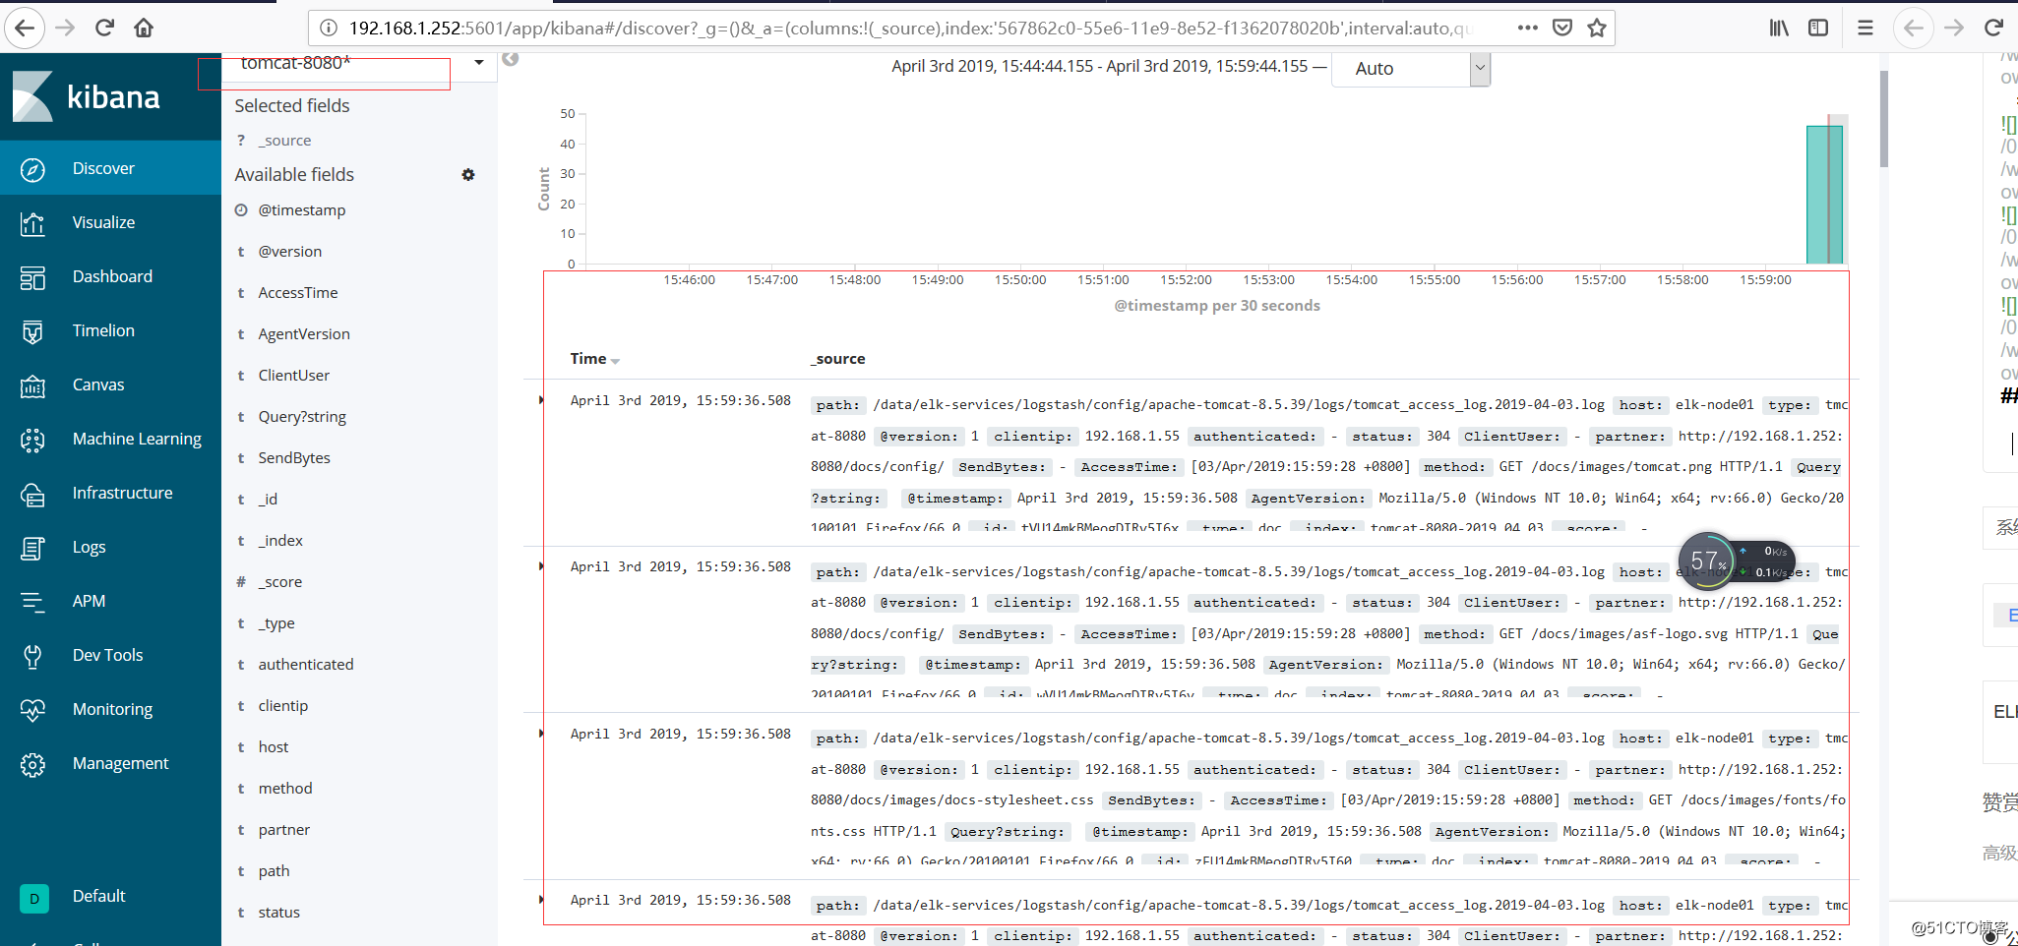Click the histogram bar near 15:59:30
This screenshot has height=946, width=2018.
pyautogui.click(x=1824, y=195)
